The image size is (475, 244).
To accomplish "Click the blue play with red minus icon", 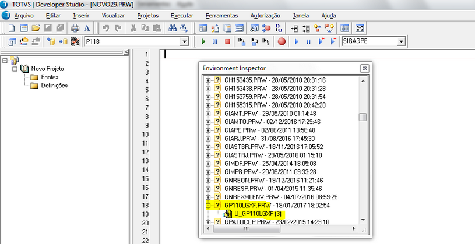I will 333,41.
